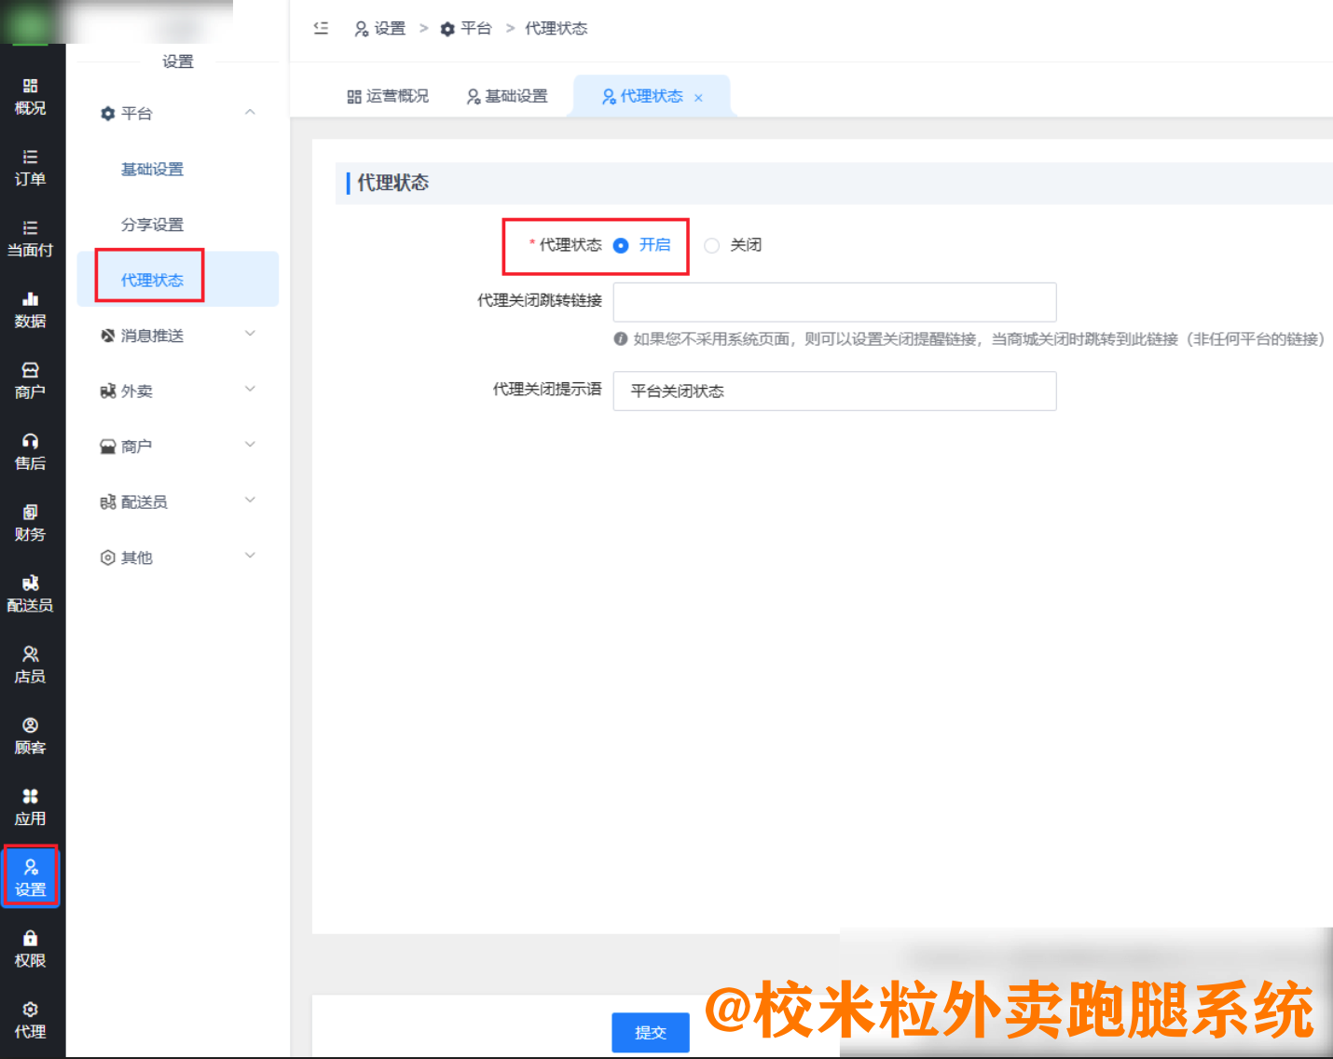
Task: Collapse the 平台 settings section
Action: coord(177,113)
